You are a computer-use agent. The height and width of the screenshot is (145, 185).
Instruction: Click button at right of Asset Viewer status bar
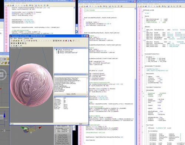81,124
